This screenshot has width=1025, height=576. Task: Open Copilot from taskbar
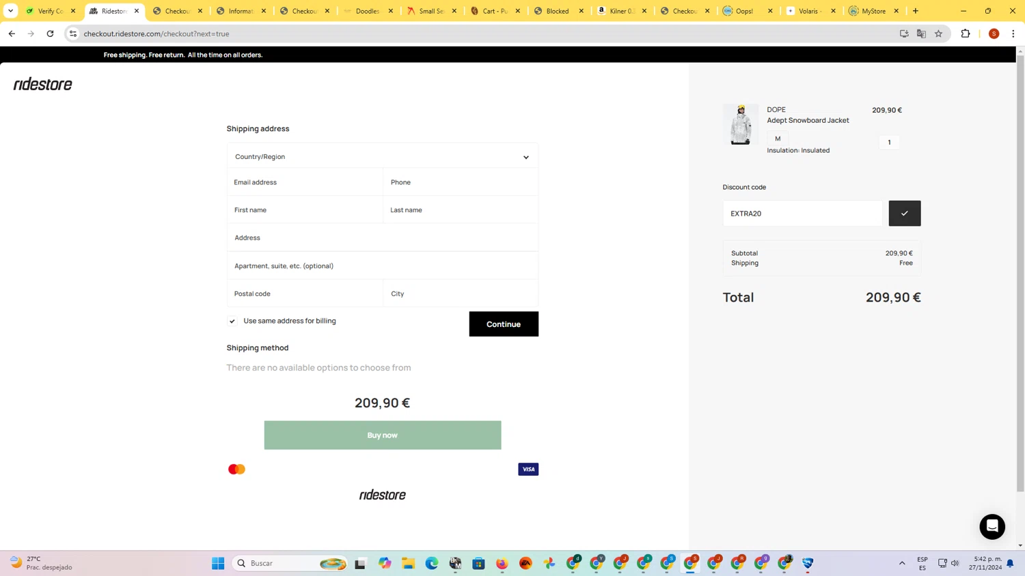tap(385, 563)
